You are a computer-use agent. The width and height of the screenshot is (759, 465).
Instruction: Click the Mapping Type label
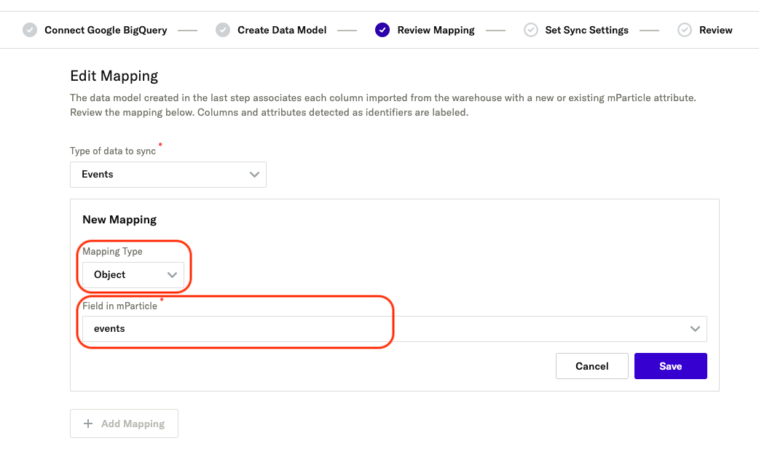click(112, 251)
